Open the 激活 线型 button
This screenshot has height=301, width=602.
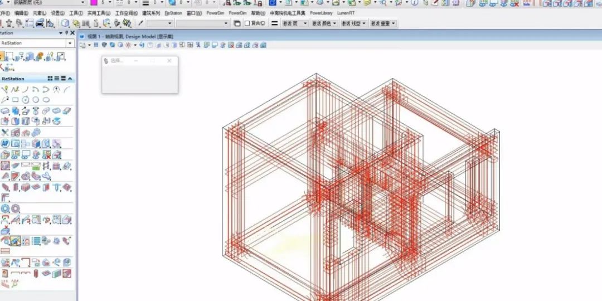tap(353, 23)
